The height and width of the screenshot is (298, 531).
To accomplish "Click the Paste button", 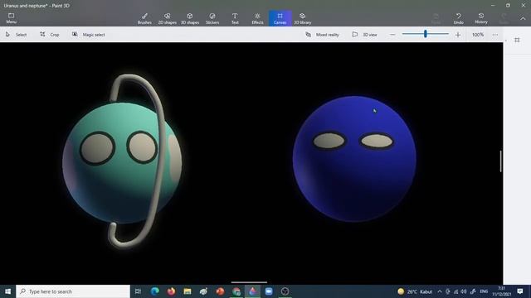I will (x=436, y=18).
